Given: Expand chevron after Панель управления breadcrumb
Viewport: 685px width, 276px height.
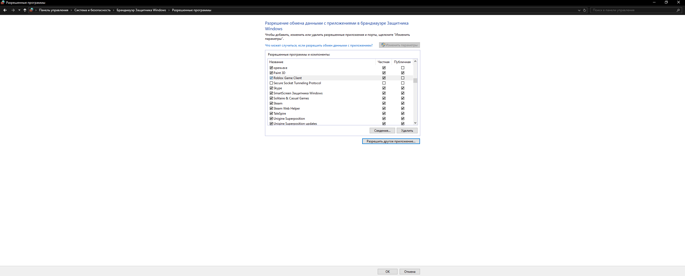Looking at the screenshot, I should point(71,10).
